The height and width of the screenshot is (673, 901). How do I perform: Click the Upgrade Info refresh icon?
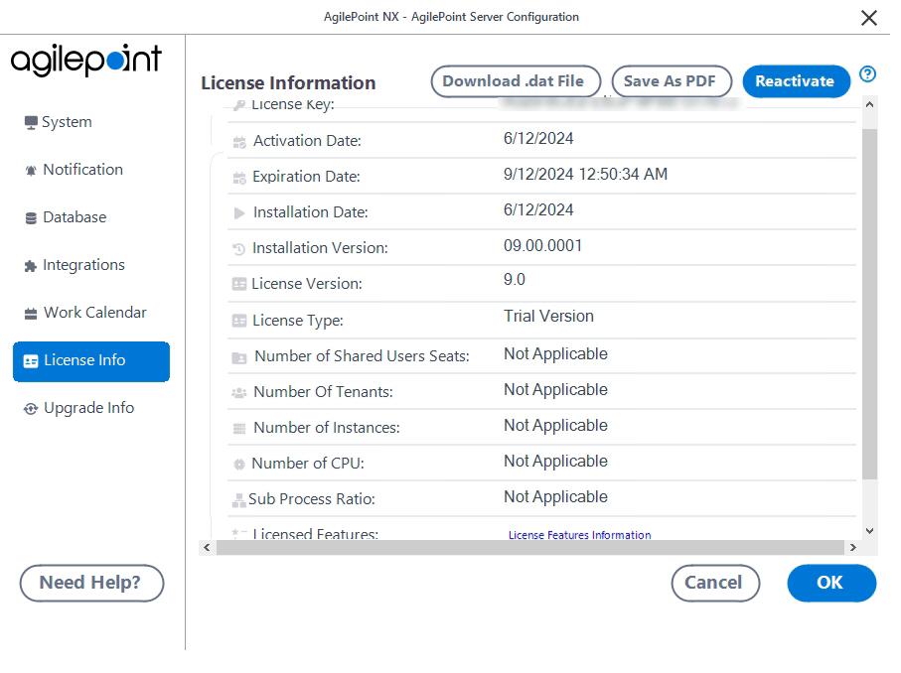click(31, 409)
